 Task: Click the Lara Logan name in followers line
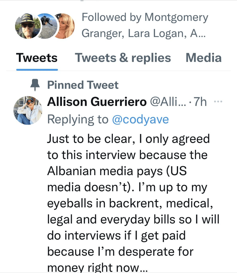pos(156,33)
